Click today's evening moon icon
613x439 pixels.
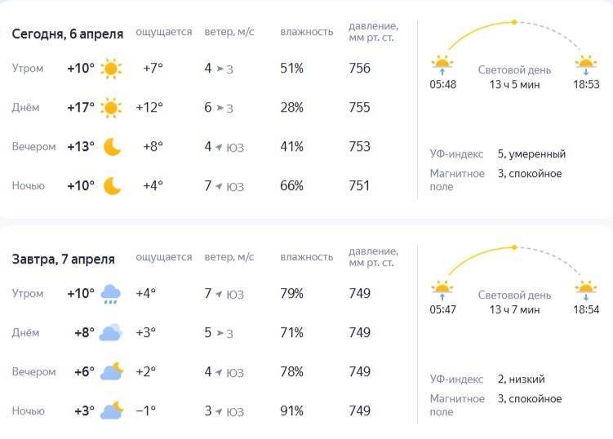point(113,147)
